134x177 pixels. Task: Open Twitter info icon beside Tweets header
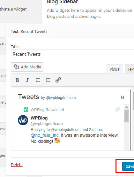click(123, 97)
